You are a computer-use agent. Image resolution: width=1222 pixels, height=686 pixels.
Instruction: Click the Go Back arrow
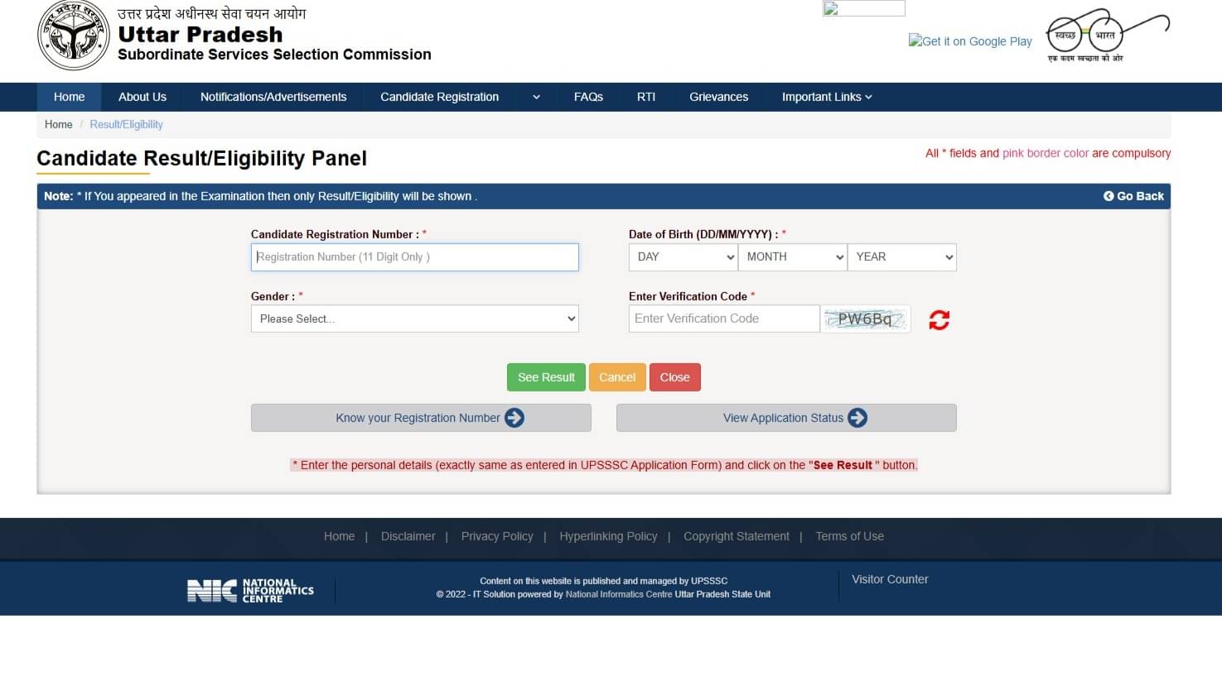[1108, 196]
